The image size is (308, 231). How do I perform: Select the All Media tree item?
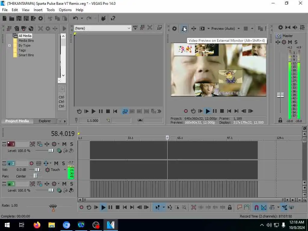click(x=25, y=36)
